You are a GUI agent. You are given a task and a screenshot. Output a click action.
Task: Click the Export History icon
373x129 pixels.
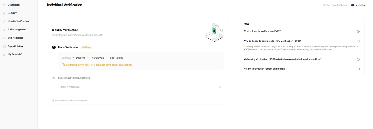(5, 46)
